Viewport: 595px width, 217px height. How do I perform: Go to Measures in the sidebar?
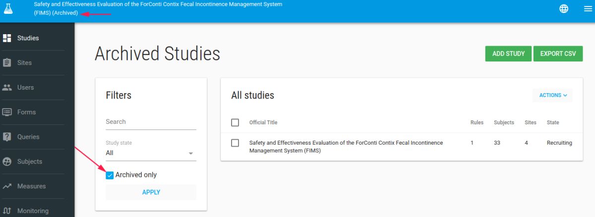click(31, 186)
